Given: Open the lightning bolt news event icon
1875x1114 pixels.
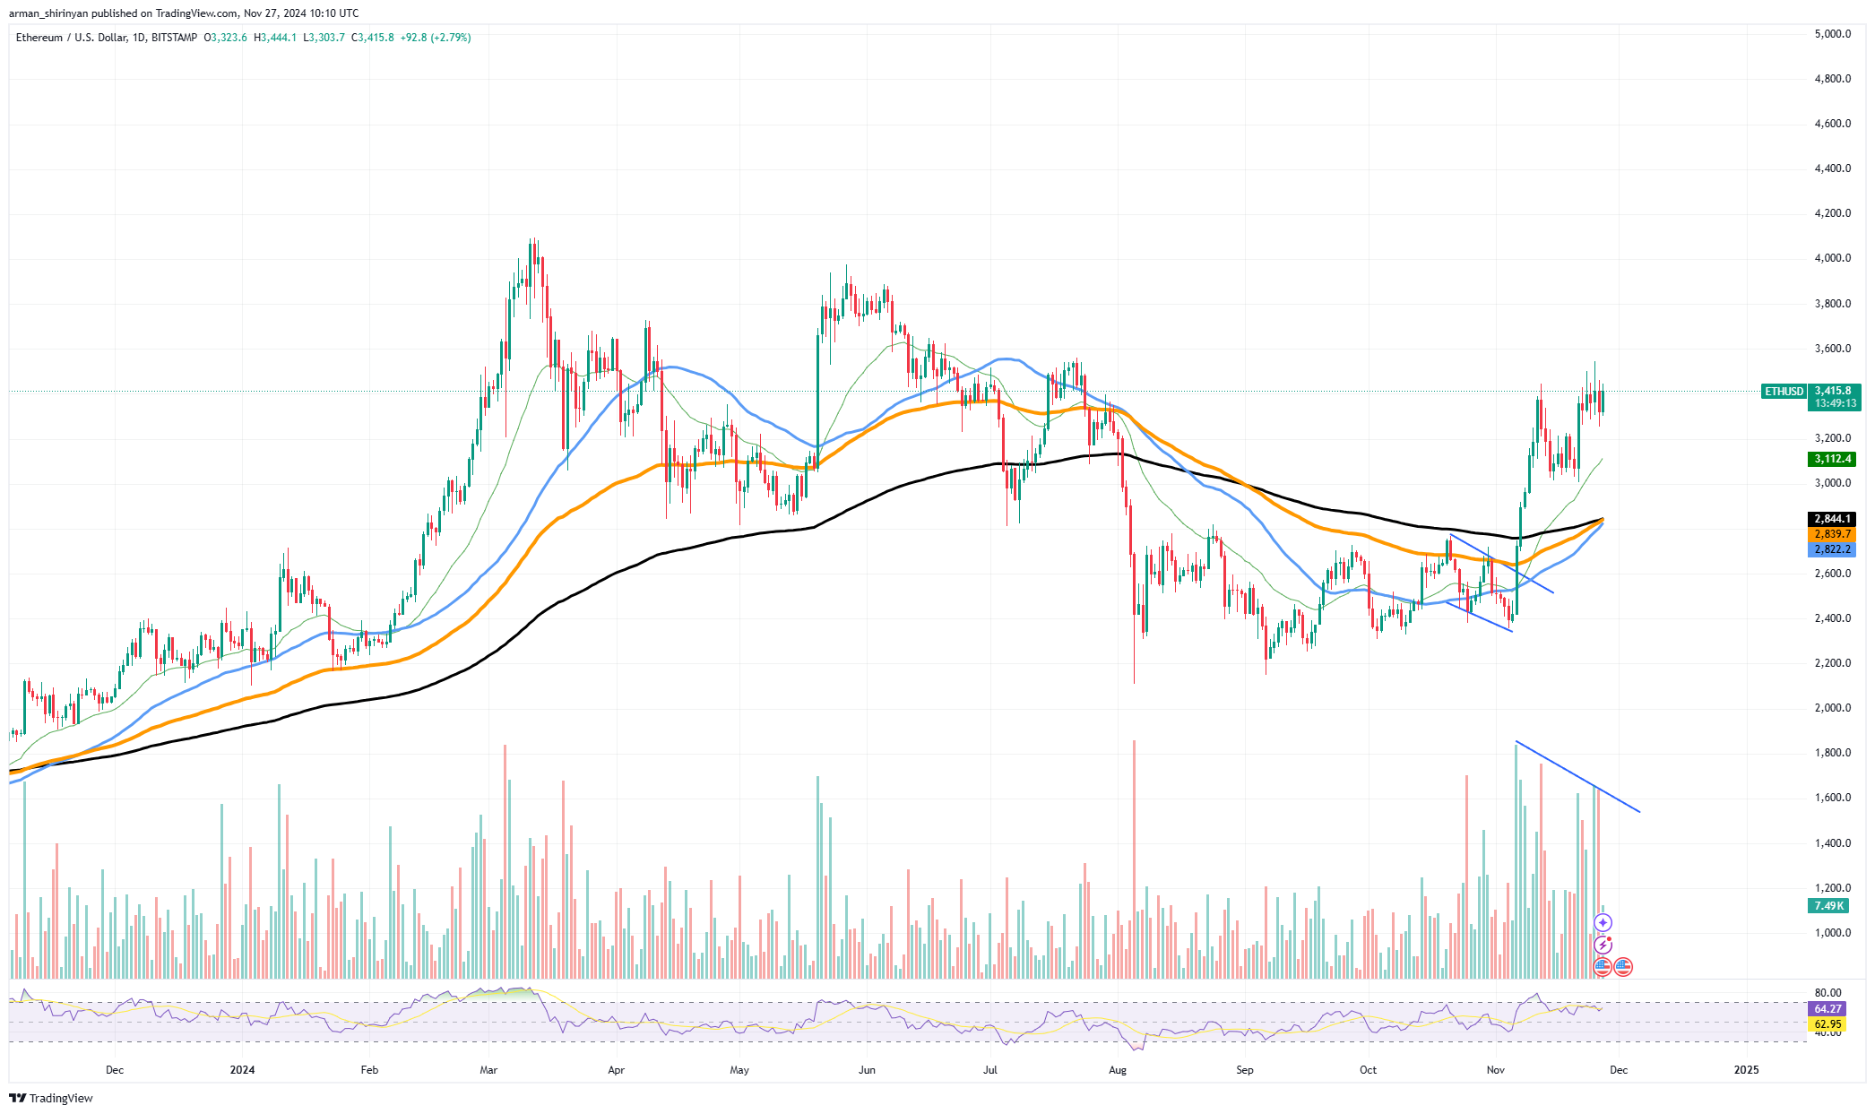Looking at the screenshot, I should click(x=1603, y=945).
